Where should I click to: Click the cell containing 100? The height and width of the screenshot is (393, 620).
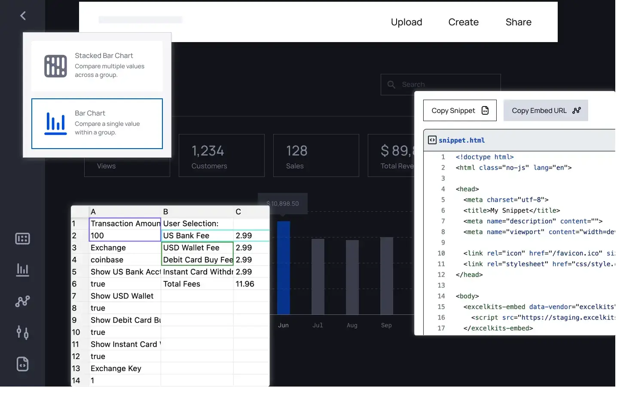pyautogui.click(x=125, y=235)
